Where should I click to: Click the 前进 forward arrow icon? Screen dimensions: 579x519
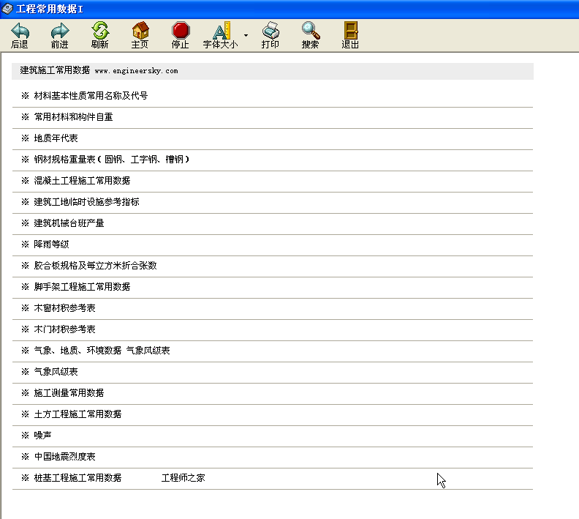click(60, 31)
